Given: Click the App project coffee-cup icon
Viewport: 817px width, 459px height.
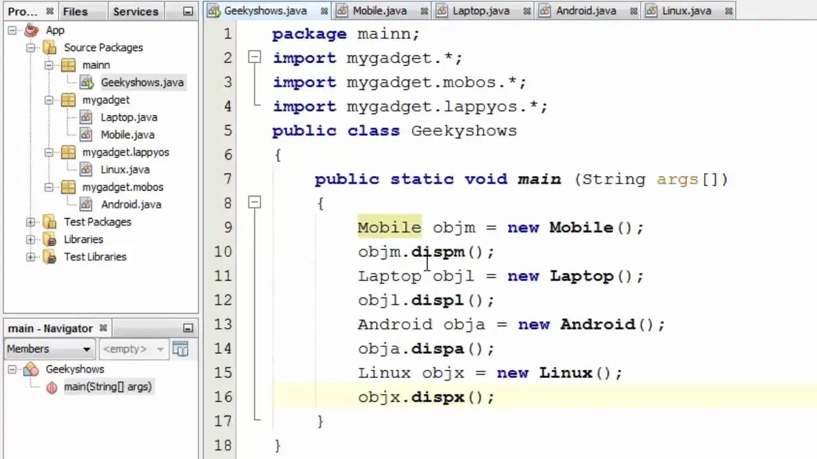Looking at the screenshot, I should (31, 30).
